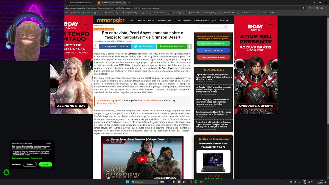
Task: Click ASSINE NO B-DAY ad button
Action: (71, 106)
